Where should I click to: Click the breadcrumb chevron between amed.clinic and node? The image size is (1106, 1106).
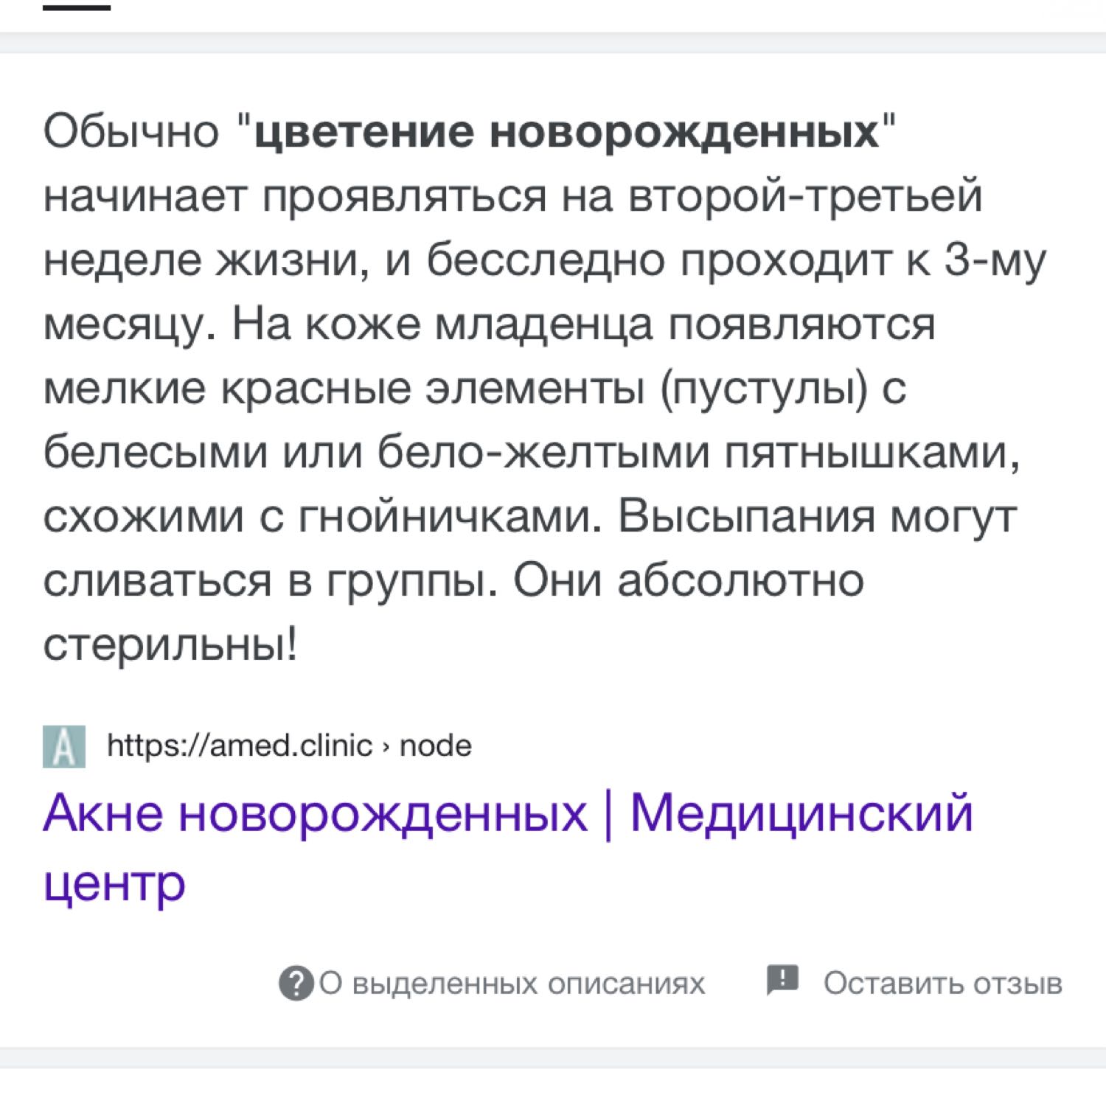(x=386, y=747)
